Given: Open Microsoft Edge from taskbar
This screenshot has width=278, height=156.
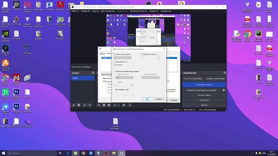Looking at the screenshot, I should pos(68,153).
